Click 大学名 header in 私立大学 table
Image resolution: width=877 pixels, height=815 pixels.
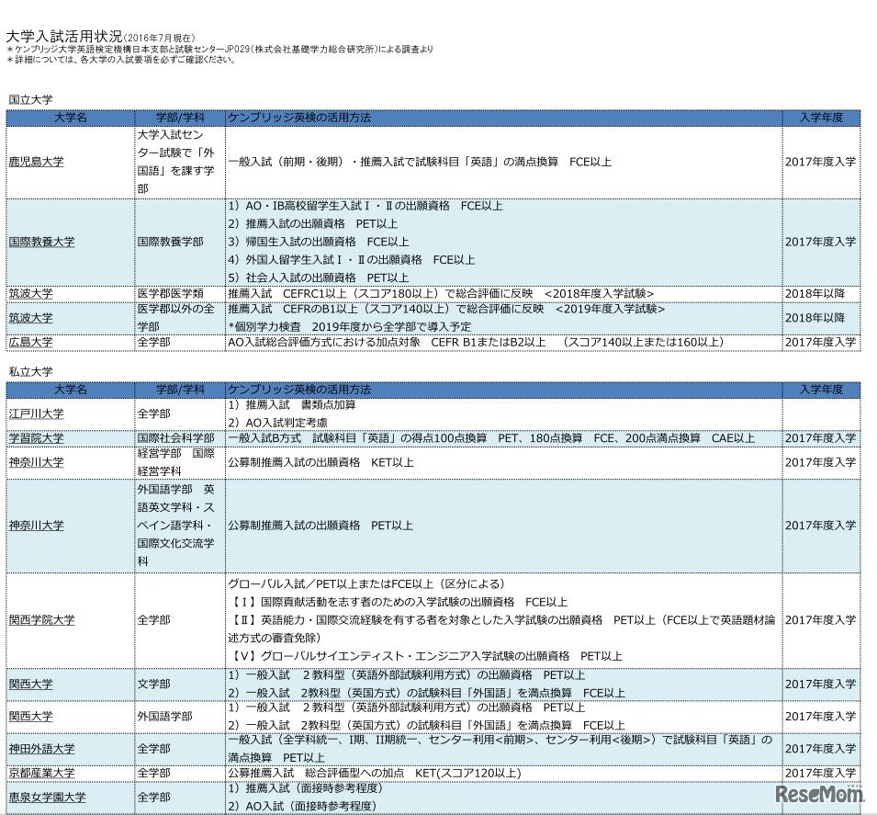(70, 390)
